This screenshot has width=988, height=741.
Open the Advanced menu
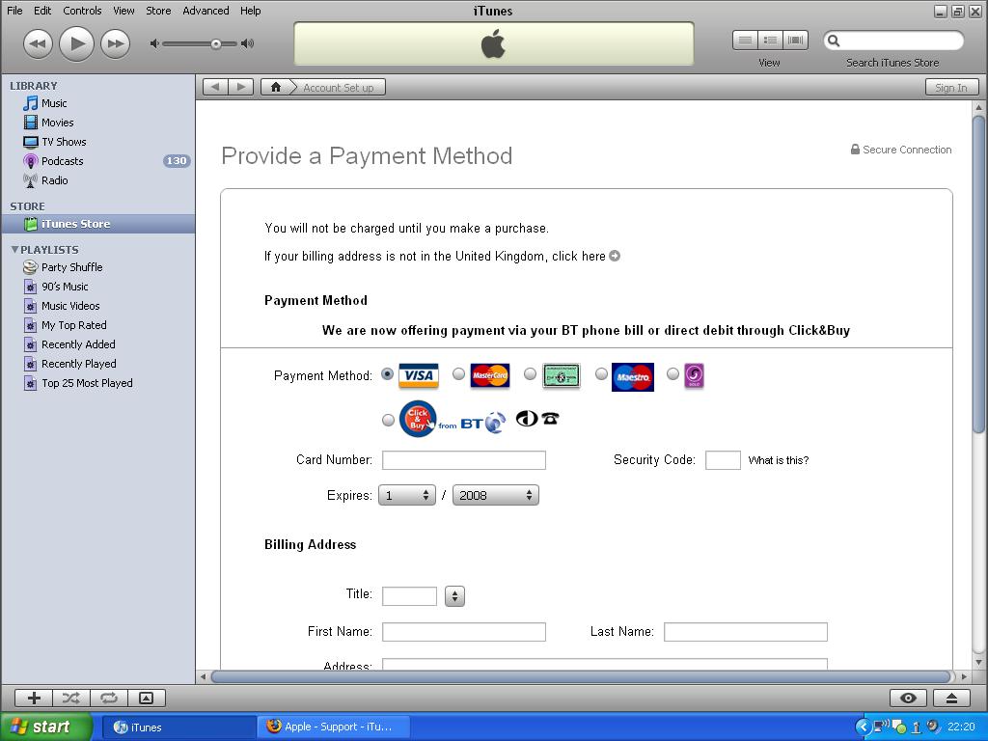click(206, 11)
